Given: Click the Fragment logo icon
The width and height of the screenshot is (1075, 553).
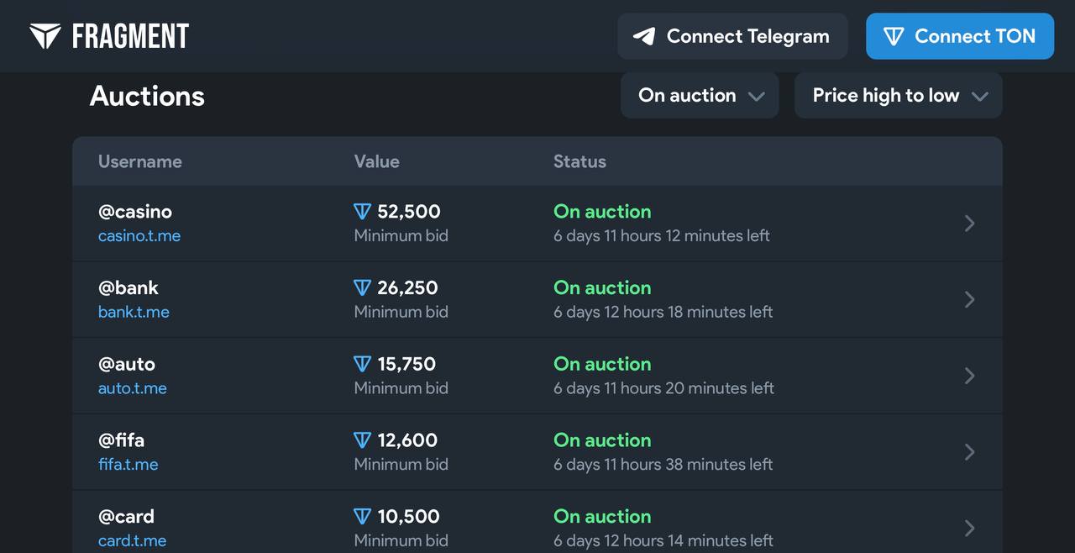Looking at the screenshot, I should pos(45,36).
